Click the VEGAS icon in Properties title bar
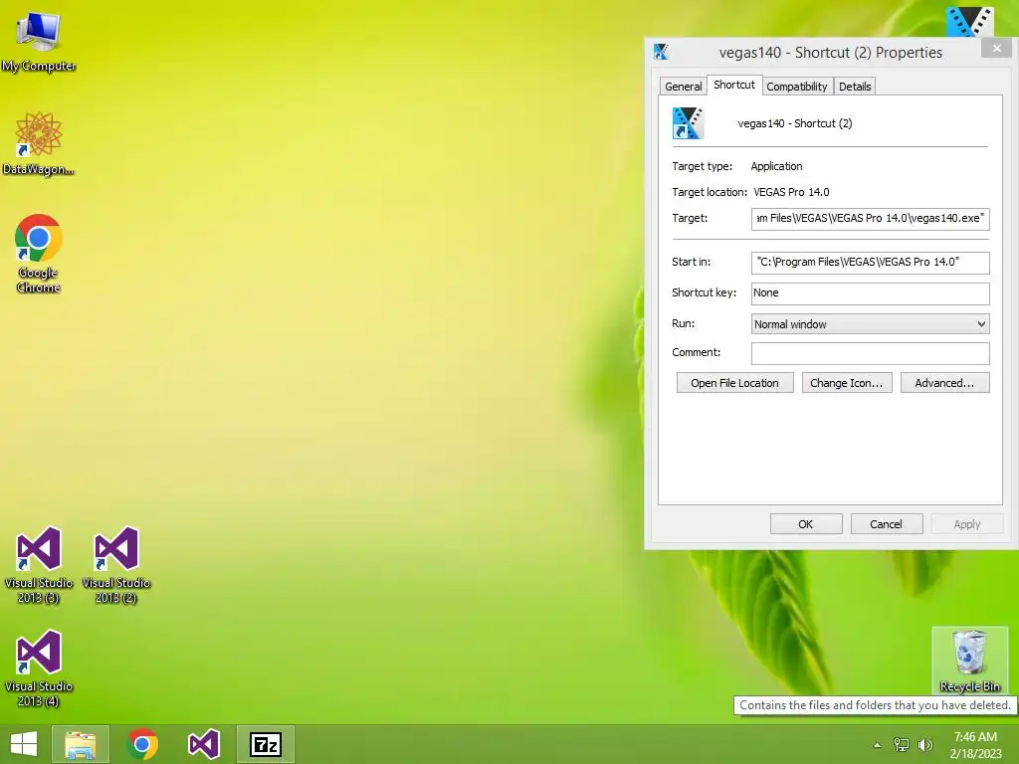This screenshot has width=1019, height=764. [x=661, y=52]
